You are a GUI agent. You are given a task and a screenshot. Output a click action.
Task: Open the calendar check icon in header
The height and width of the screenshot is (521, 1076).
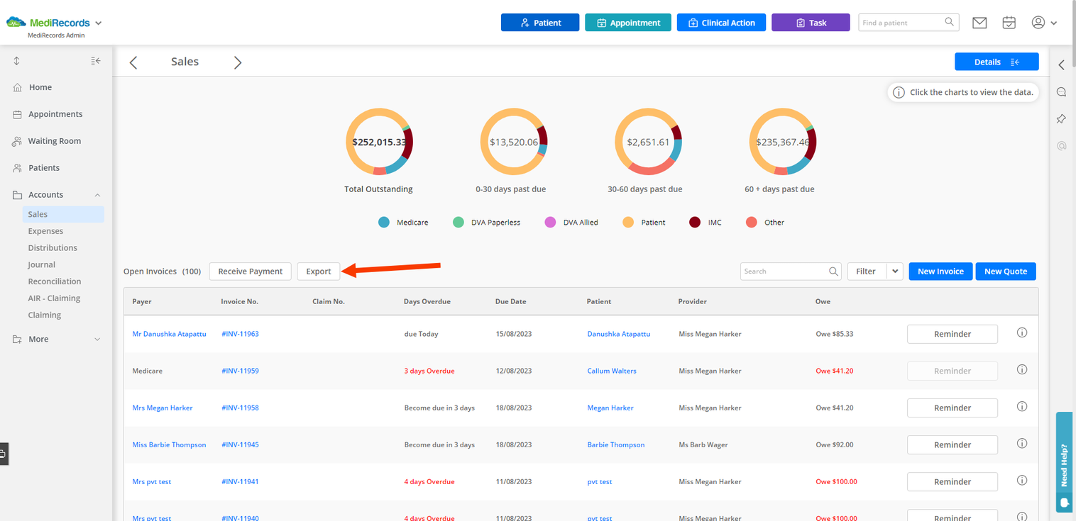(1009, 23)
